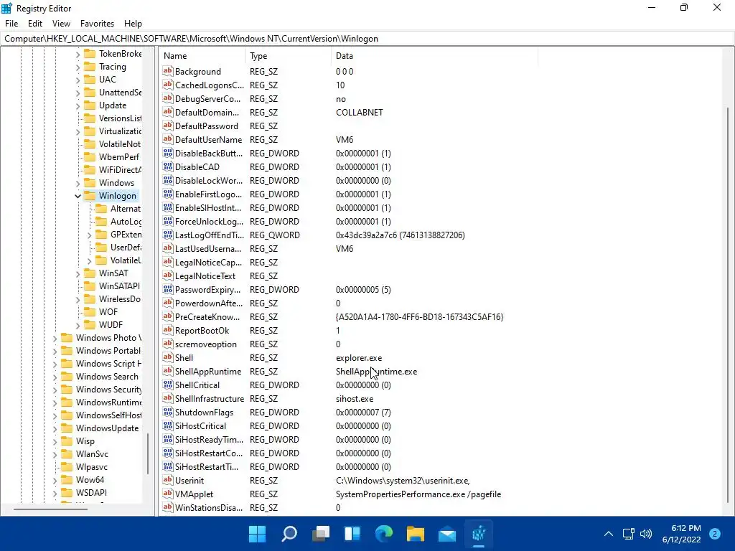Select the LegalNoticeText value
Screen dimensions: 735x551
(205, 276)
